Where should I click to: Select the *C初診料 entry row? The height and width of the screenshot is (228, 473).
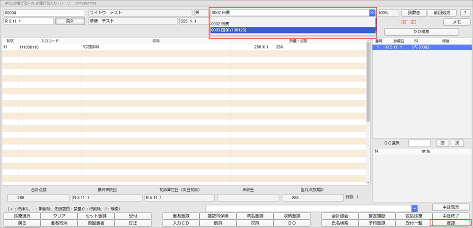point(184,47)
